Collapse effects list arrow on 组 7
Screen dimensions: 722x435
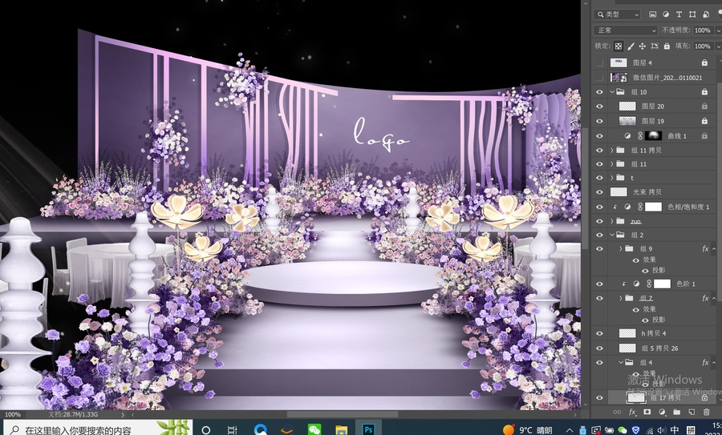click(714, 299)
